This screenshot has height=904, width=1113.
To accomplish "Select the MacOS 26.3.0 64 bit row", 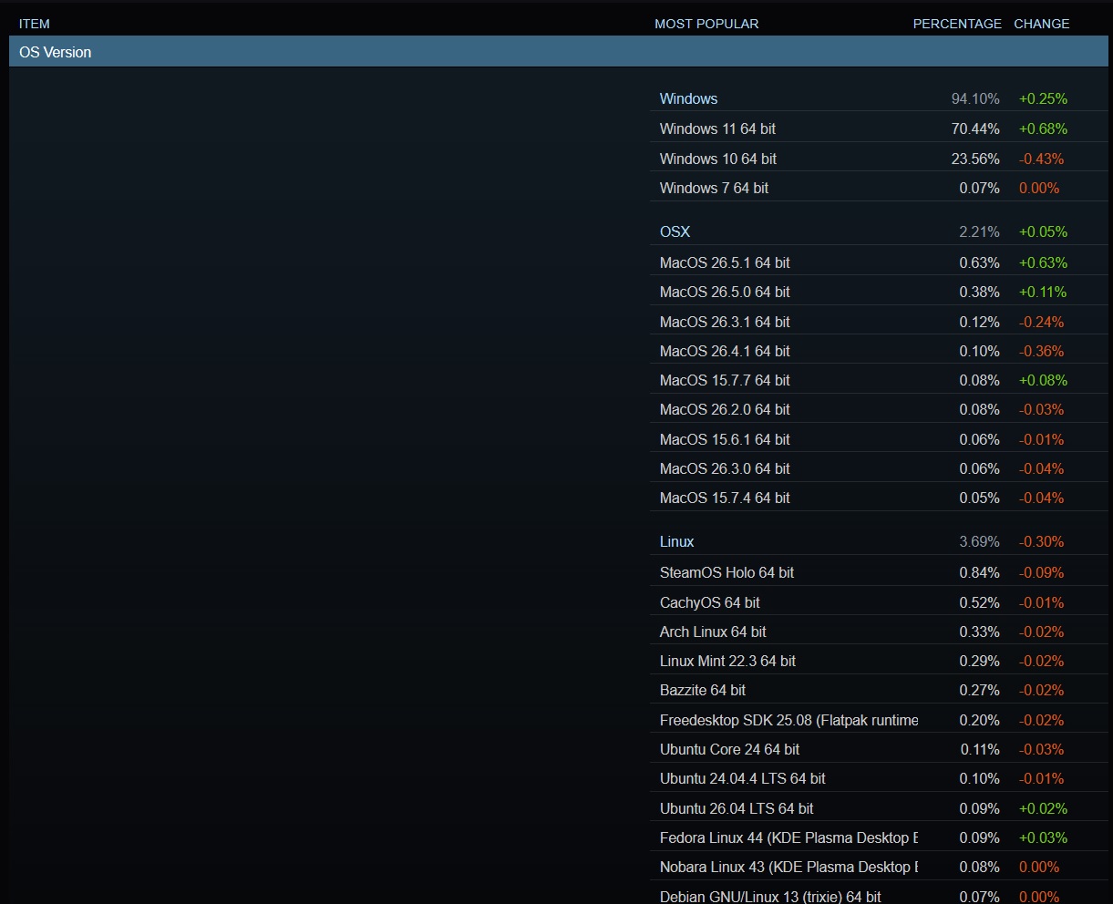I will (x=880, y=468).
